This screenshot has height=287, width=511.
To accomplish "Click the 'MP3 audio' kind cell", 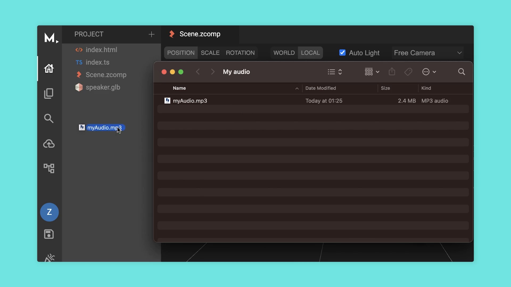I will (435, 101).
